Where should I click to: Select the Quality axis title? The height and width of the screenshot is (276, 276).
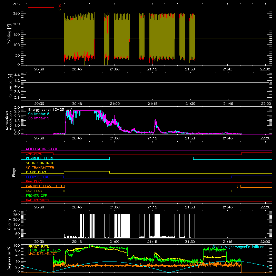tap(9, 224)
